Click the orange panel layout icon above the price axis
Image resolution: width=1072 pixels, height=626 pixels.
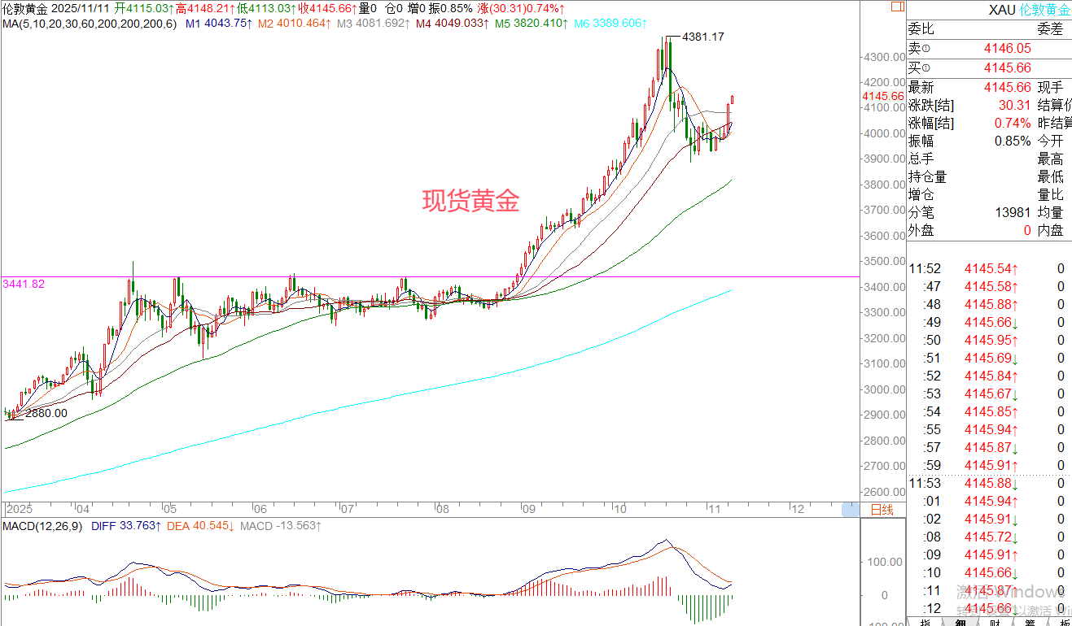click(896, 7)
